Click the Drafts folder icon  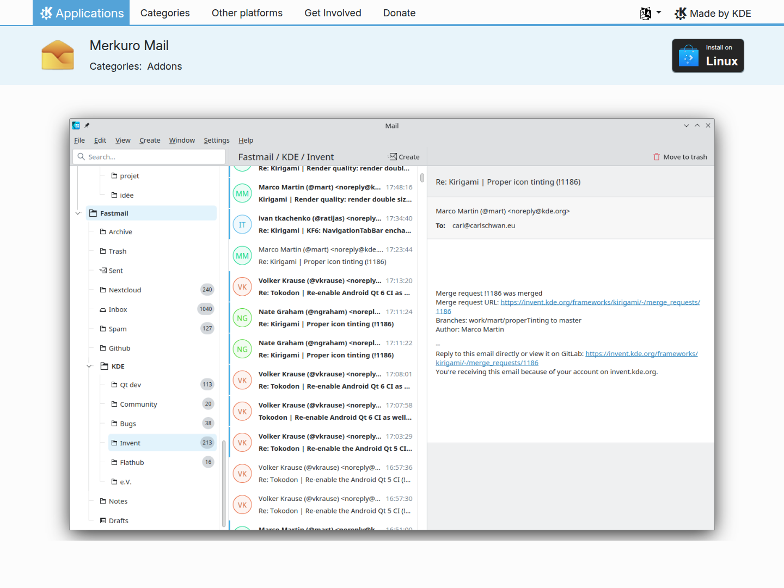(103, 520)
